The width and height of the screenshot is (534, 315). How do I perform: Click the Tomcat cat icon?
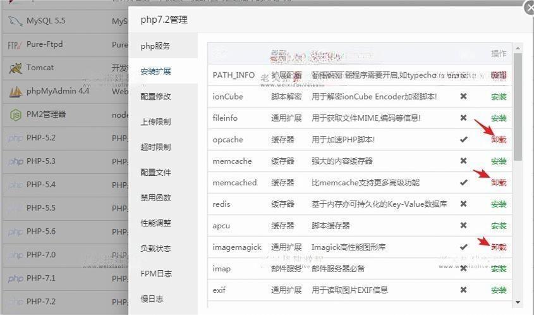click(15, 68)
